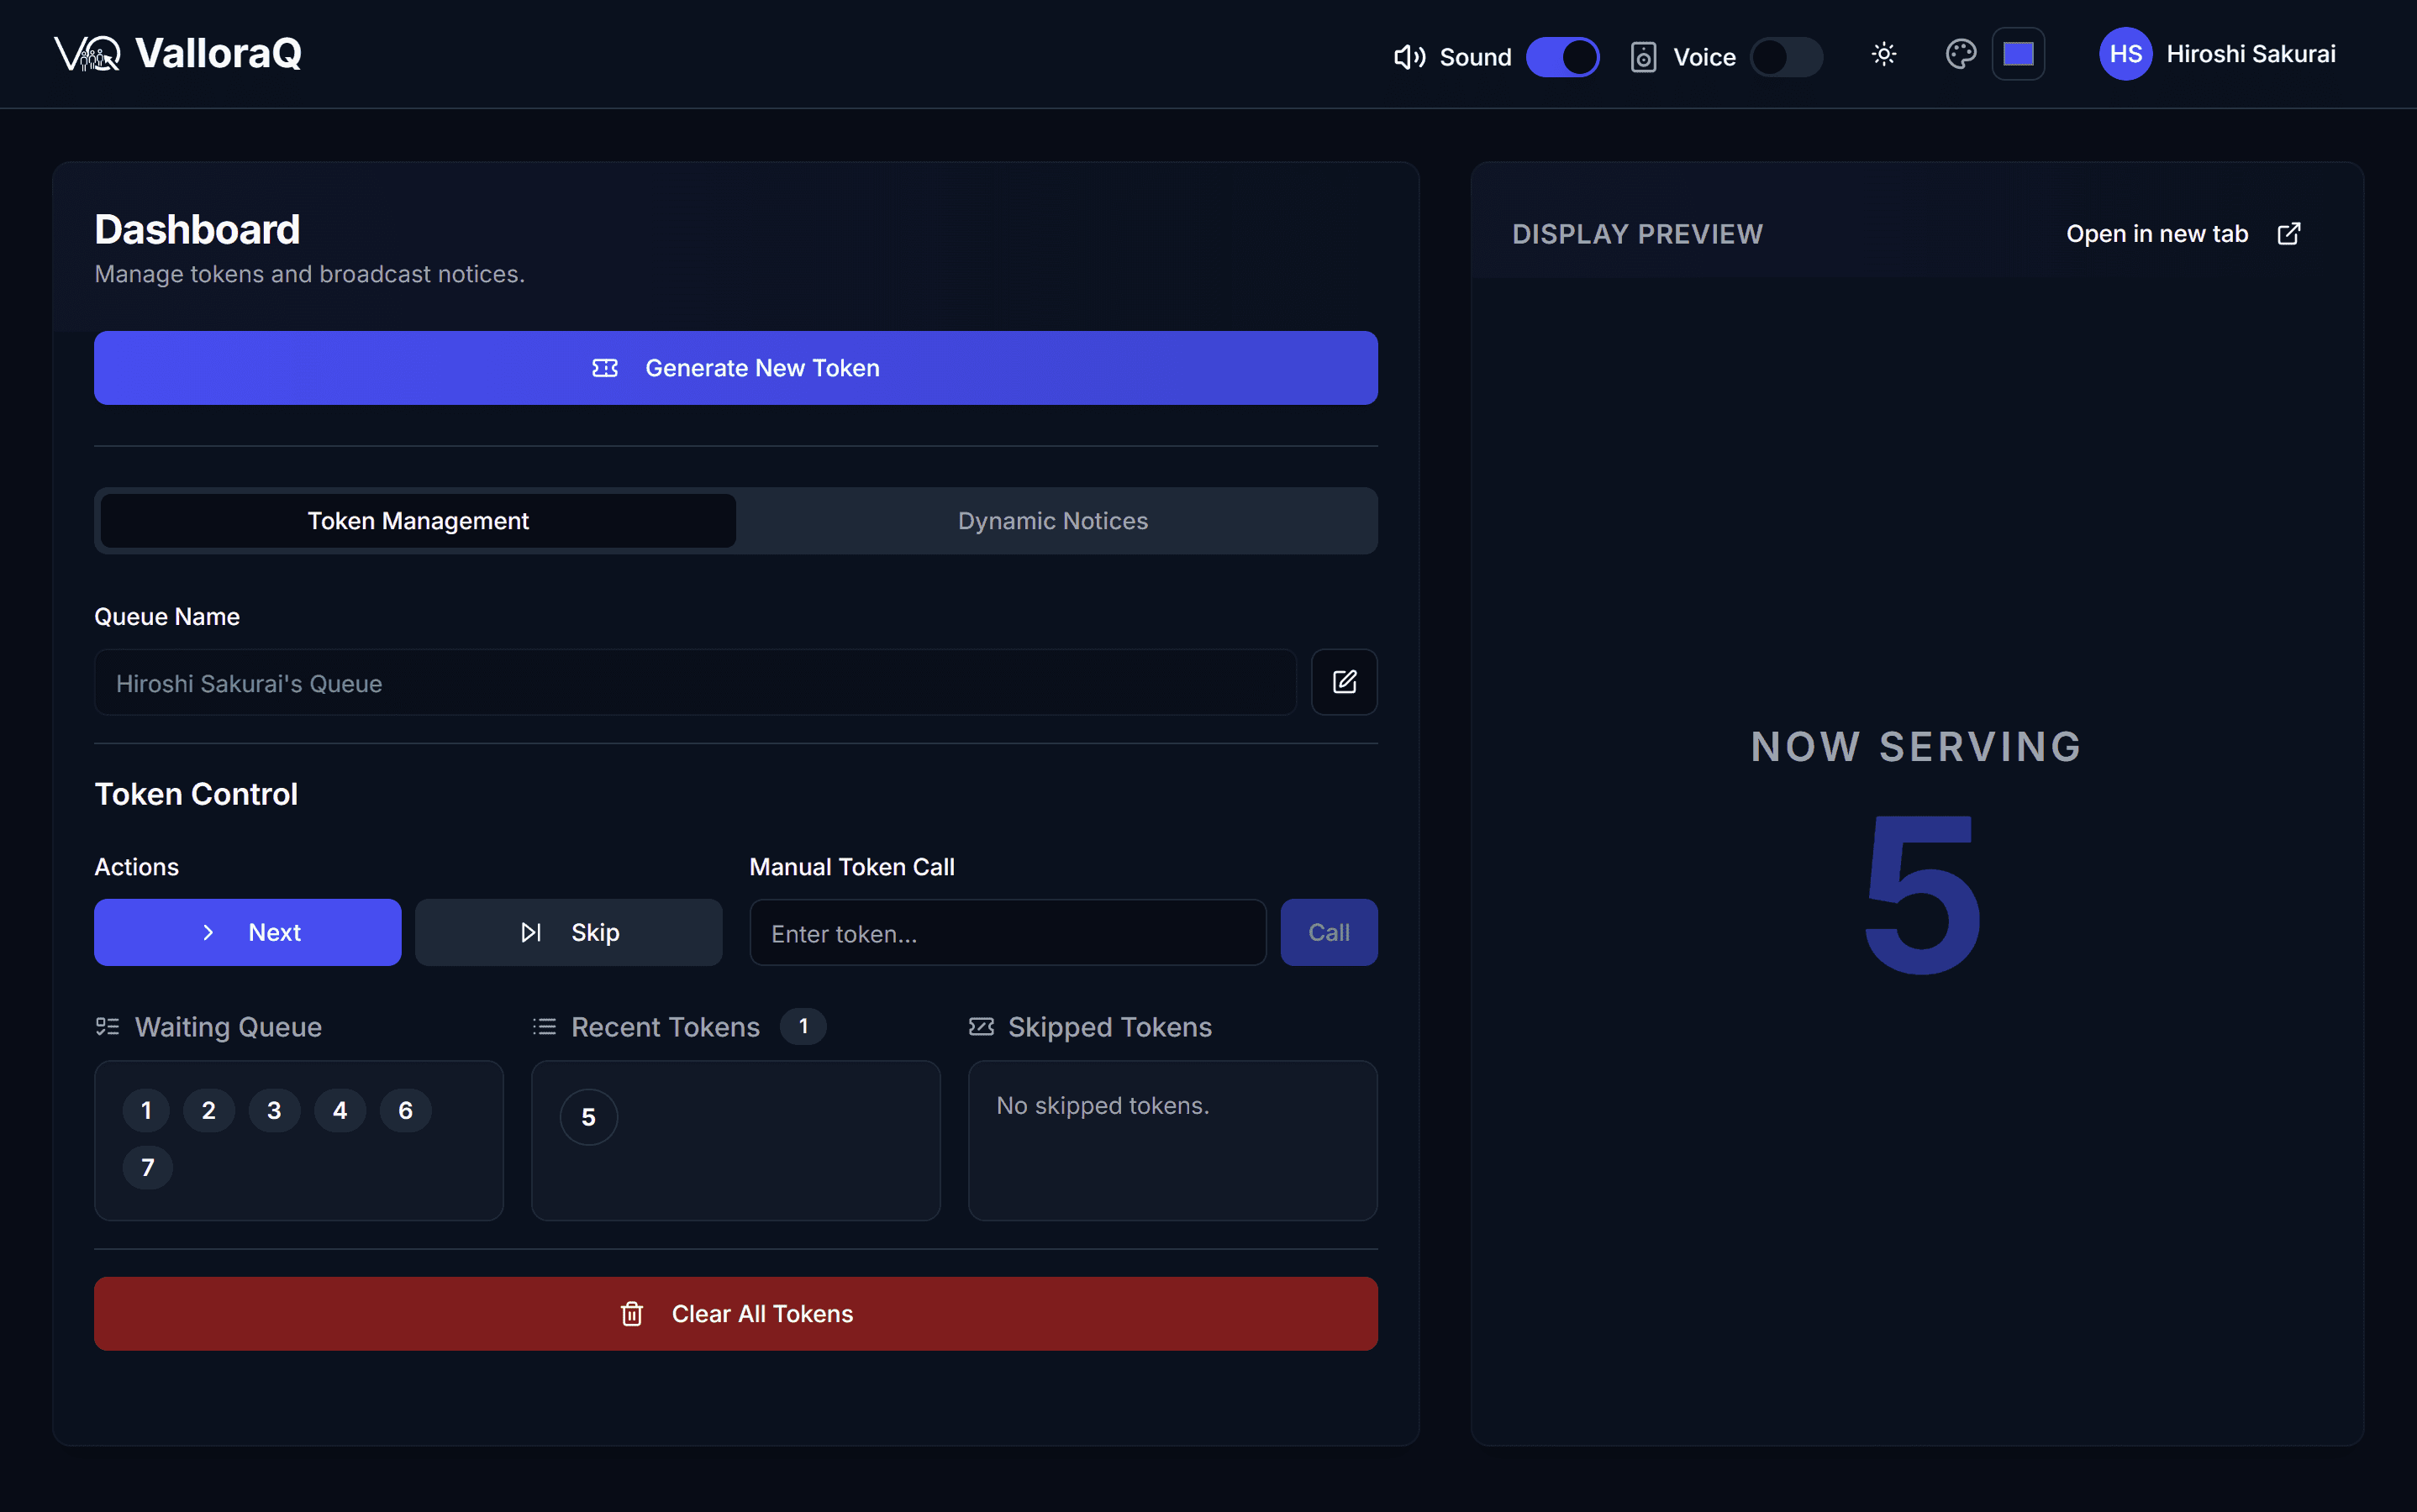Click the Next action button

tap(247, 932)
